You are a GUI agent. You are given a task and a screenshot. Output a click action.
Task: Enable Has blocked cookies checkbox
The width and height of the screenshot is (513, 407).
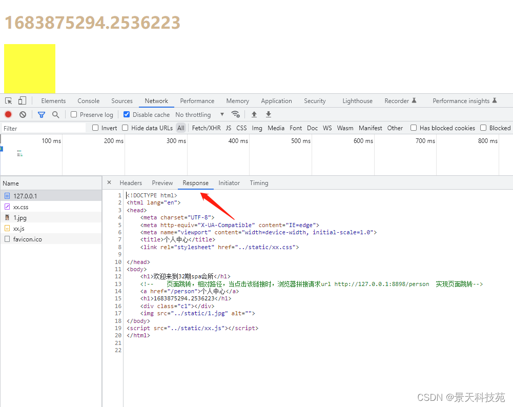pos(414,128)
